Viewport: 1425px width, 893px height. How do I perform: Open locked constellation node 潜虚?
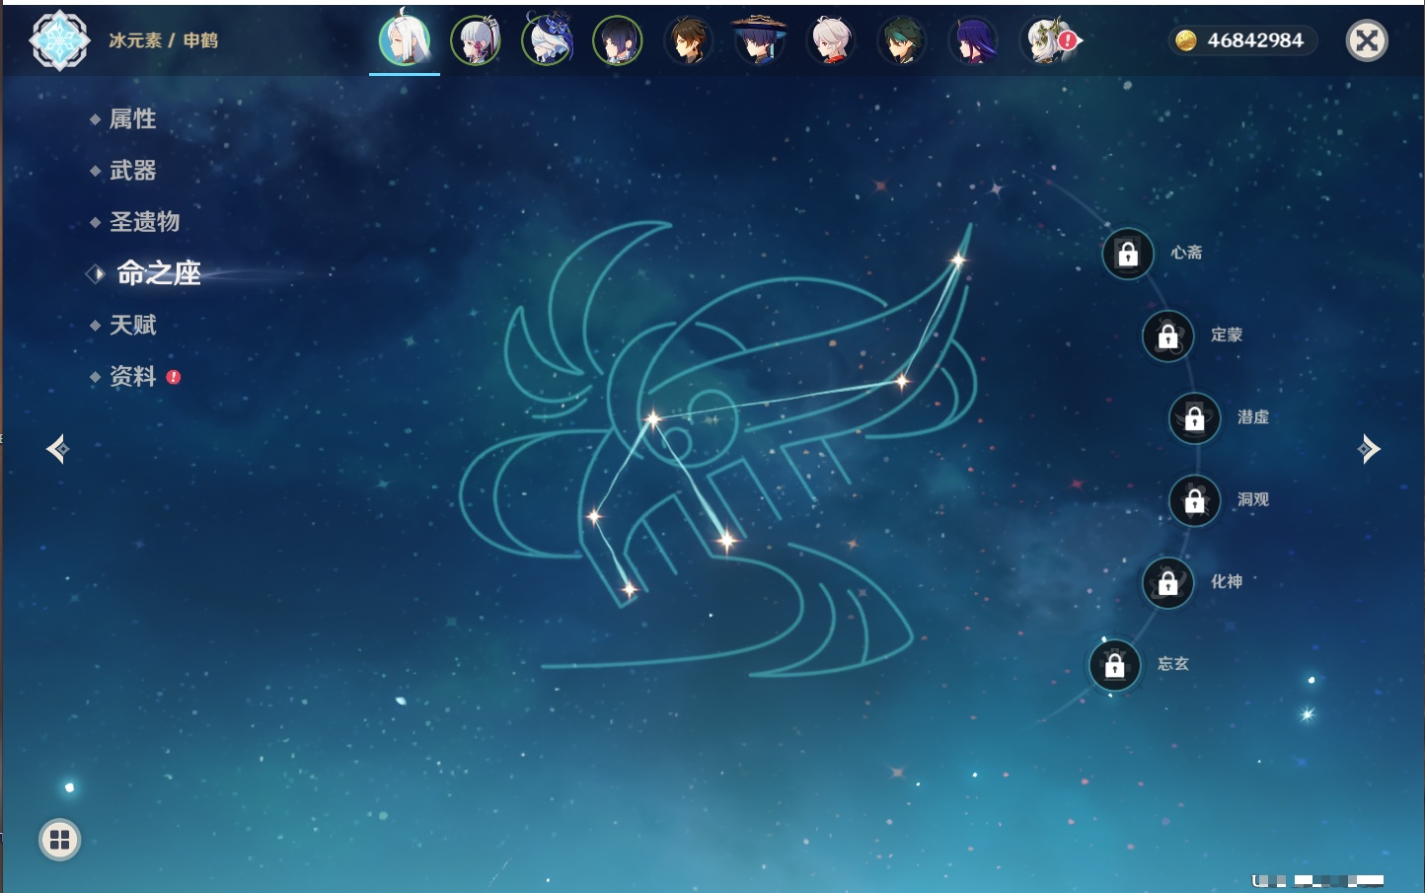coord(1195,418)
